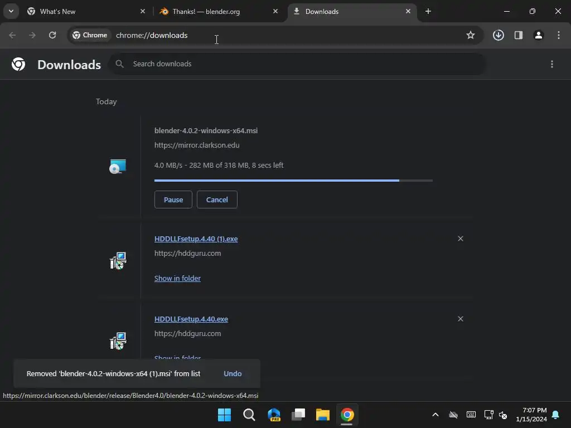Click the blender download progress bar

[293, 181]
